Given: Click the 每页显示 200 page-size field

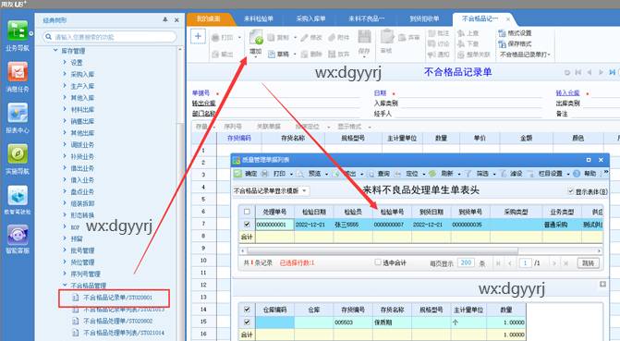Looking at the screenshot, I should (466, 262).
